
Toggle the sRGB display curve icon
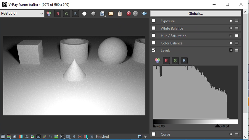point(62,136)
